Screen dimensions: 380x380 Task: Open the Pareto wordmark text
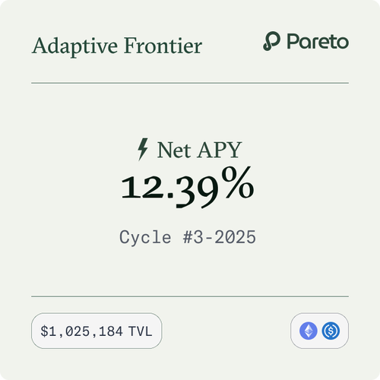click(318, 41)
